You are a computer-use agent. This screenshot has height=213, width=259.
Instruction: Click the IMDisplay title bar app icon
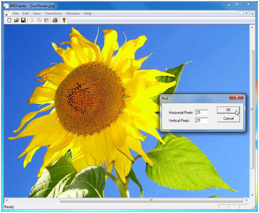6,6
